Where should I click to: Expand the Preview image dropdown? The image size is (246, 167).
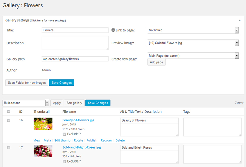click(x=193, y=43)
